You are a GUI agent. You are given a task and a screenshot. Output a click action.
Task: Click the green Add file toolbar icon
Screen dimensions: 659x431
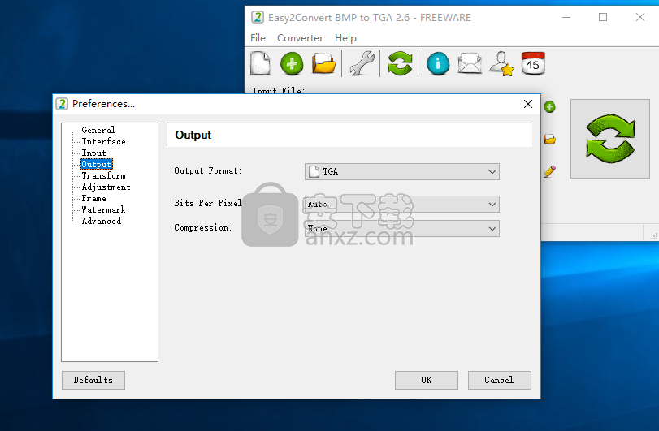click(x=292, y=63)
